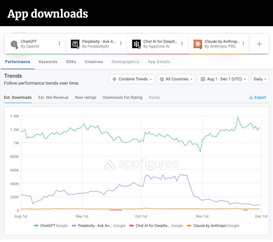Click the green ChatGPT peak in late November

click(238, 117)
